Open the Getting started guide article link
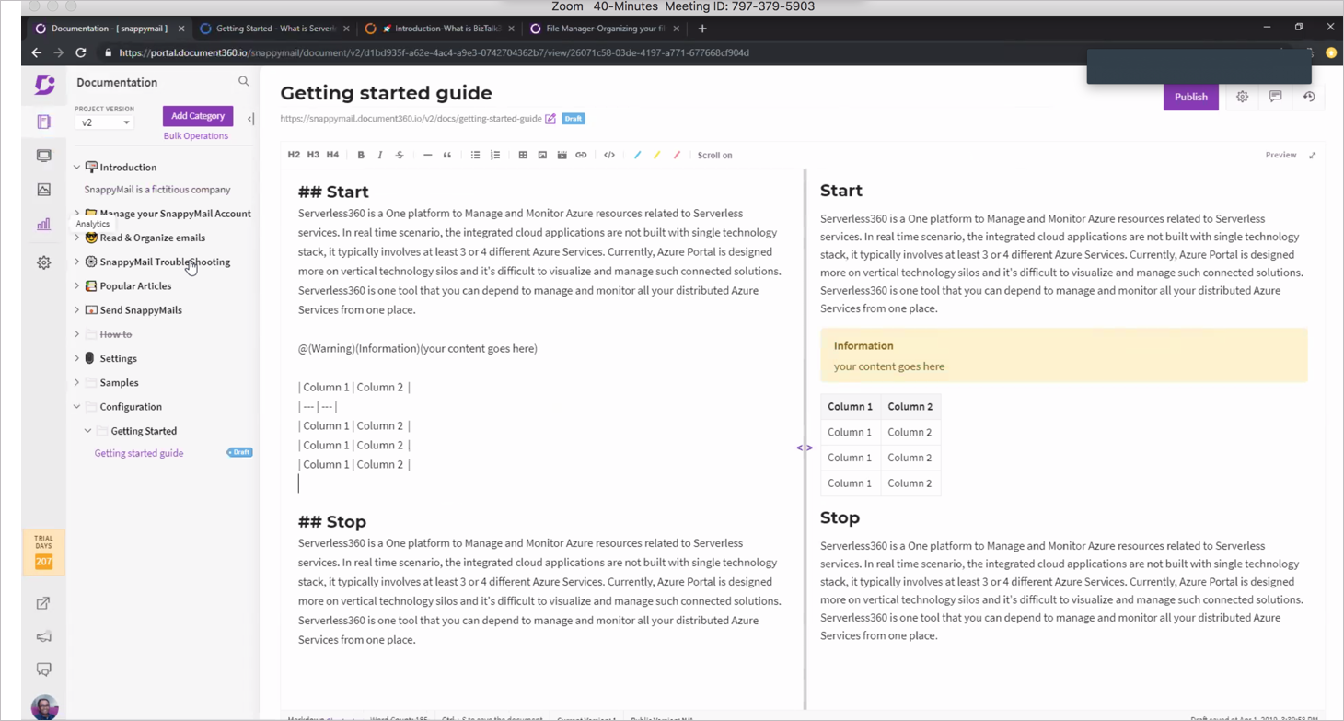The height and width of the screenshot is (721, 1344). tap(138, 452)
